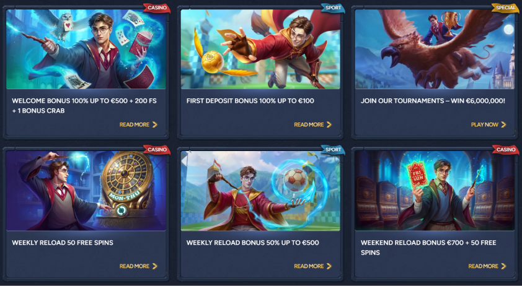
Task: Click the blue SPORT ribbon on the First Deposit card
Action: click(333, 8)
